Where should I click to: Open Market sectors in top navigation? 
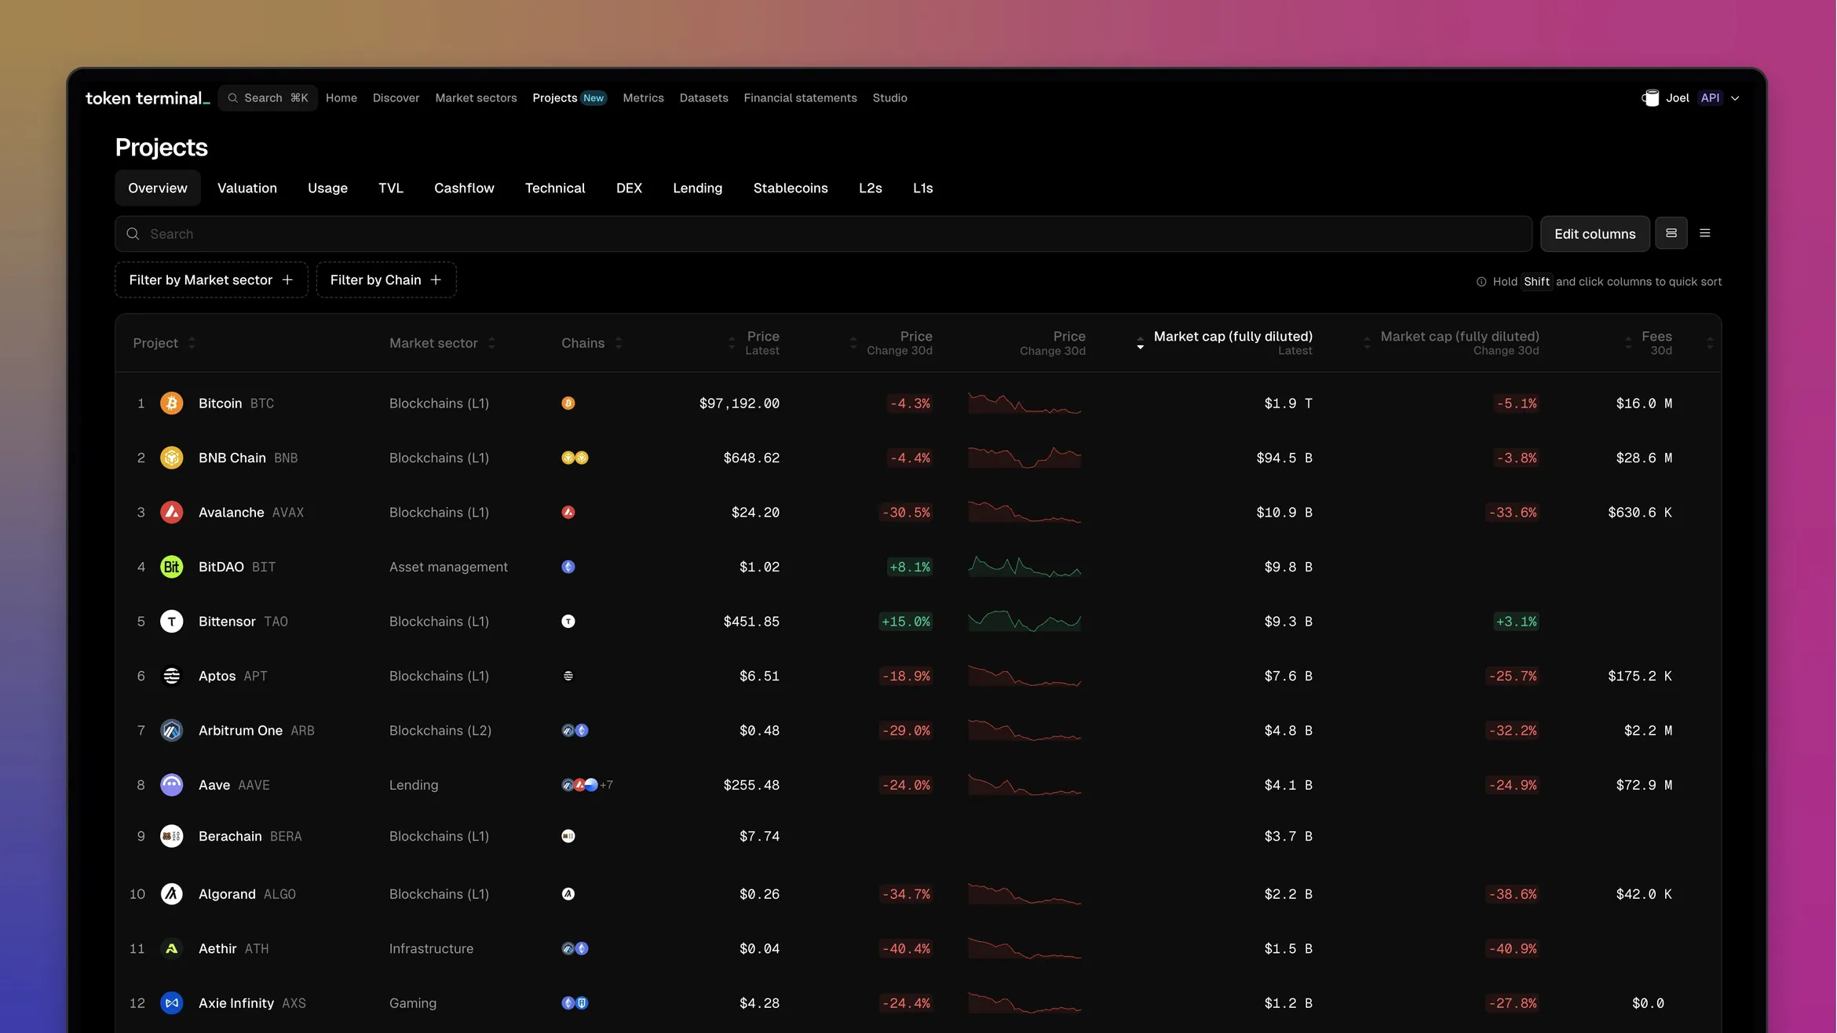click(x=476, y=98)
